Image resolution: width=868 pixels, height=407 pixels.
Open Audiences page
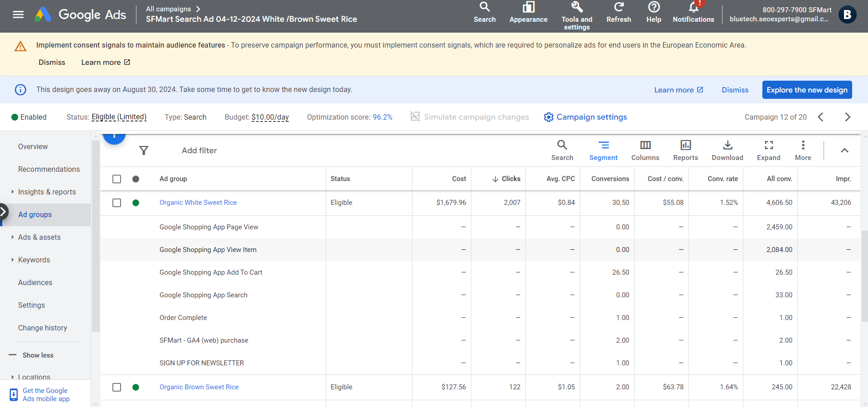(x=35, y=282)
